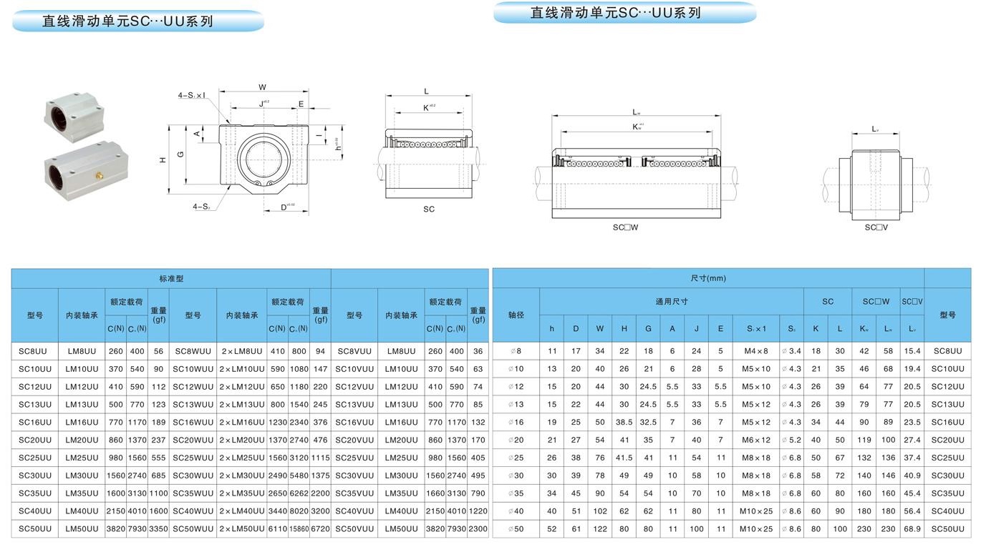This screenshot has height=547, width=981.
Task: Select the SC16WUU model cell
Action: (x=193, y=423)
